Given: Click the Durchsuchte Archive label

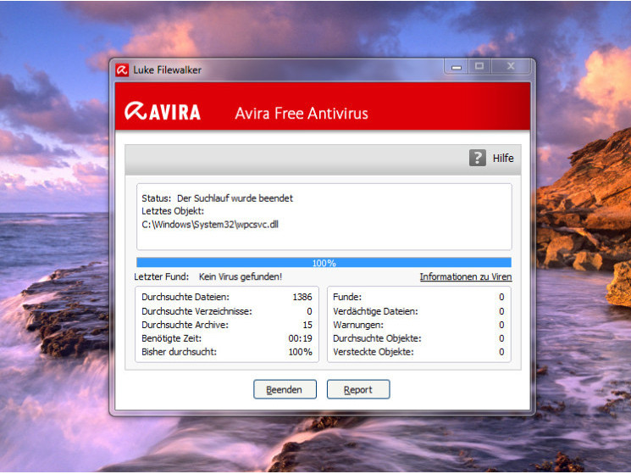Looking at the screenshot, I should tap(185, 325).
